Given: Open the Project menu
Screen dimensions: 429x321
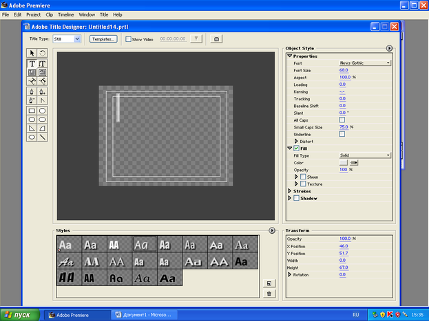Looking at the screenshot, I should (x=34, y=14).
